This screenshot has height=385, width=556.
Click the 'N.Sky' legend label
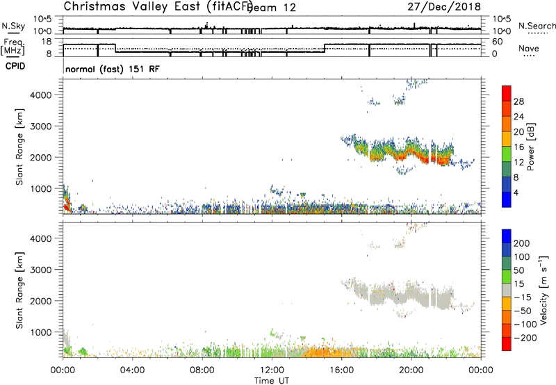coord(13,26)
